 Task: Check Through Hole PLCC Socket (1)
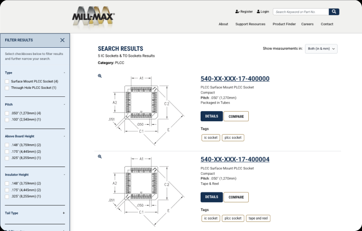click(7, 88)
